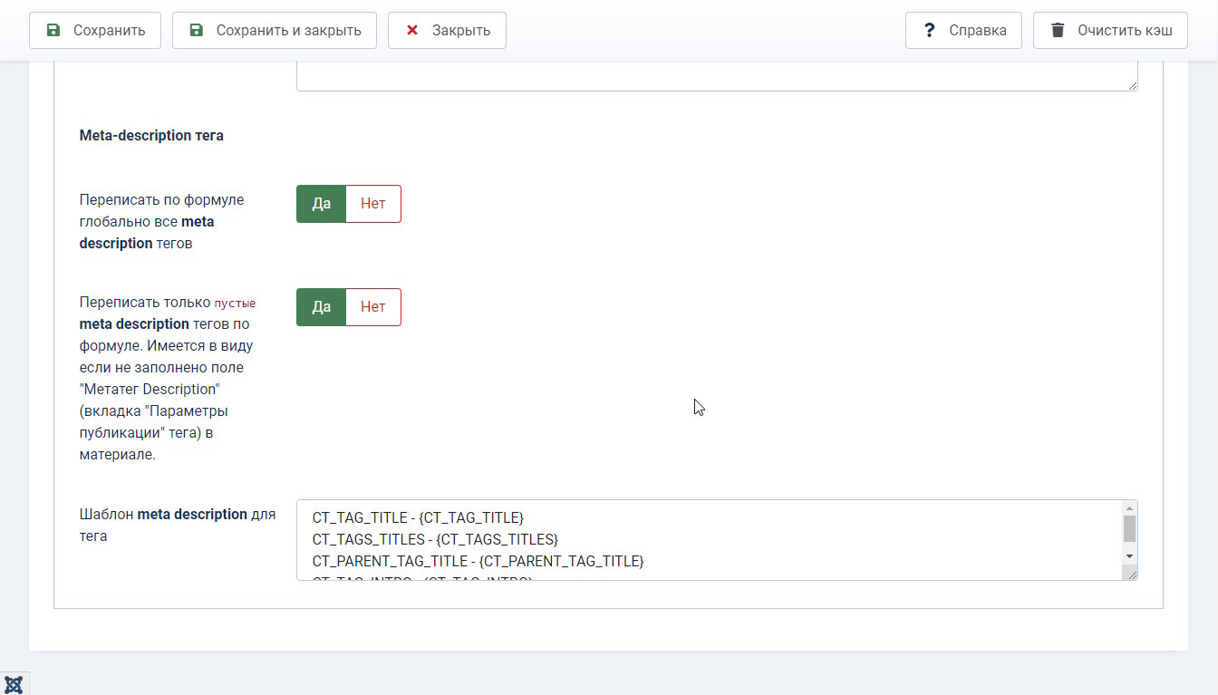Click the Справка help button text
1218x695 pixels.
(978, 30)
